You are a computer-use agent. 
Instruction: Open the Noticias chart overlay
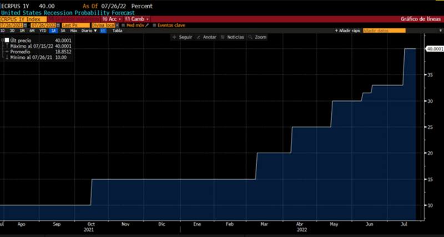[x=223, y=37]
